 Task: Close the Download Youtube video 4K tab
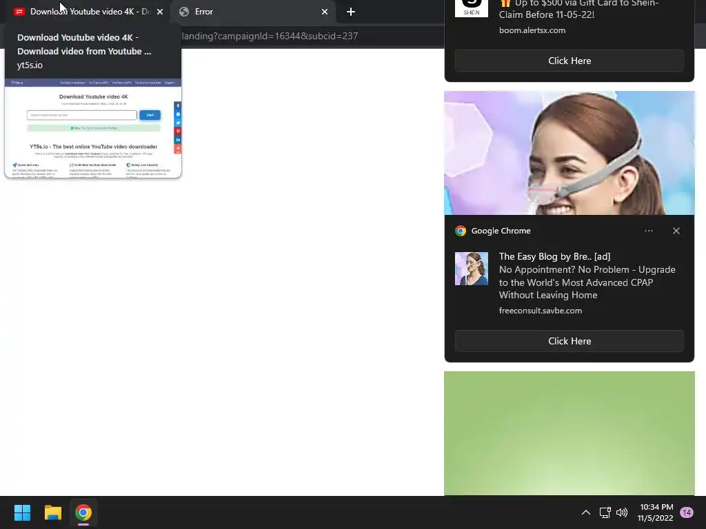tap(160, 12)
